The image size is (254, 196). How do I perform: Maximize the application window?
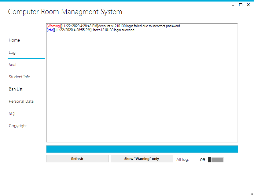pos(241,5)
